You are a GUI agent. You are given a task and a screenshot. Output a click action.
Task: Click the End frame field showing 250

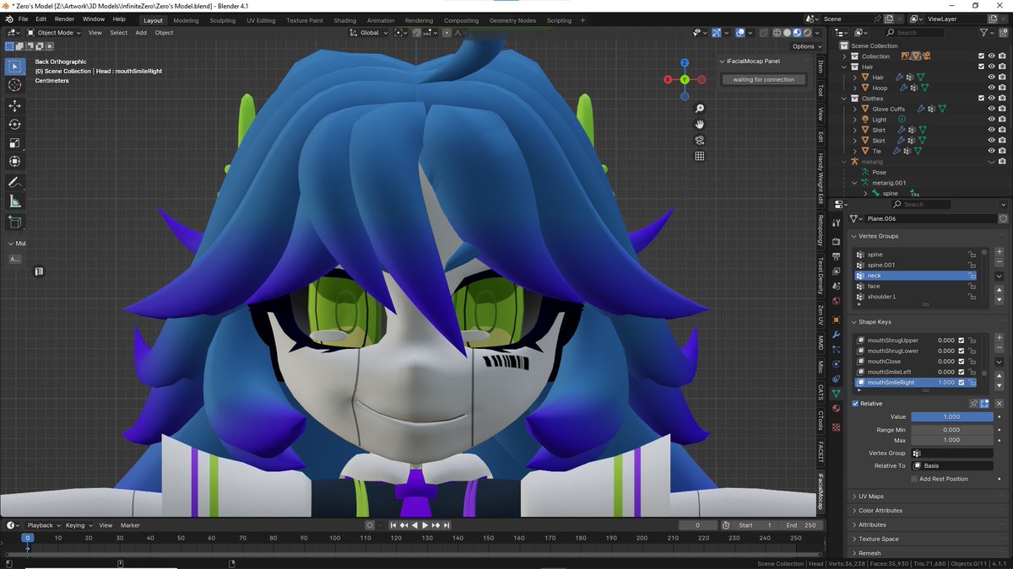(799, 525)
